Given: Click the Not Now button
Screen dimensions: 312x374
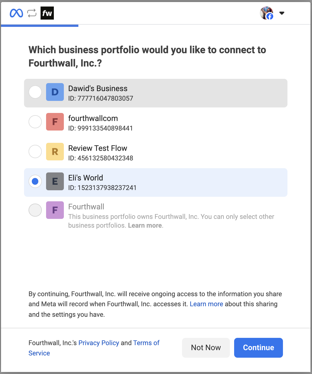Looking at the screenshot, I should (x=206, y=348).
